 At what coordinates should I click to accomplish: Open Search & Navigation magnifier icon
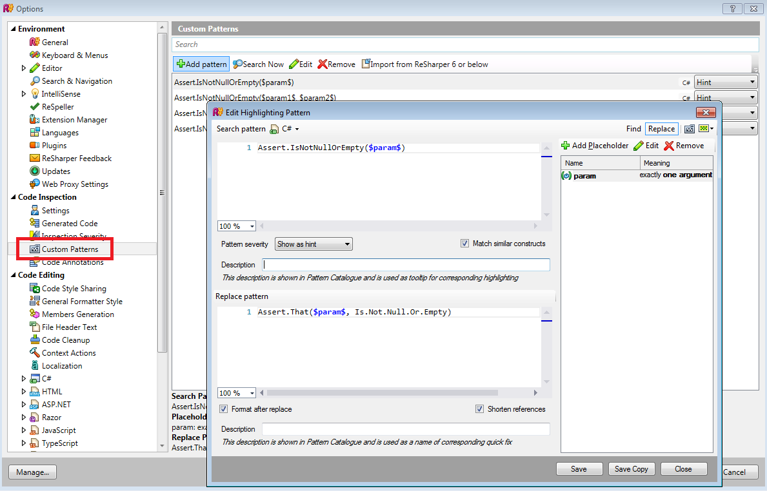tap(34, 81)
